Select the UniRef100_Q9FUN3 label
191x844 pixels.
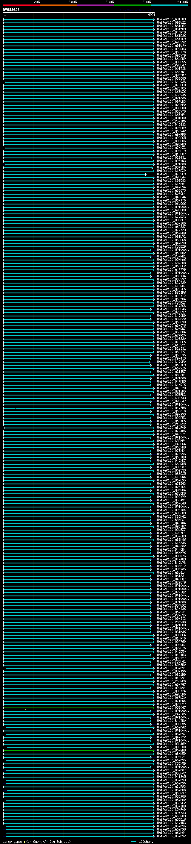(171, 102)
